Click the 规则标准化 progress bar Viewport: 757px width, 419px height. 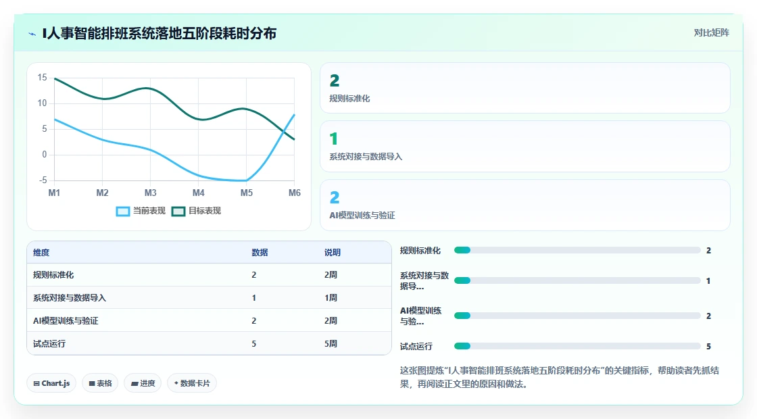(x=577, y=250)
